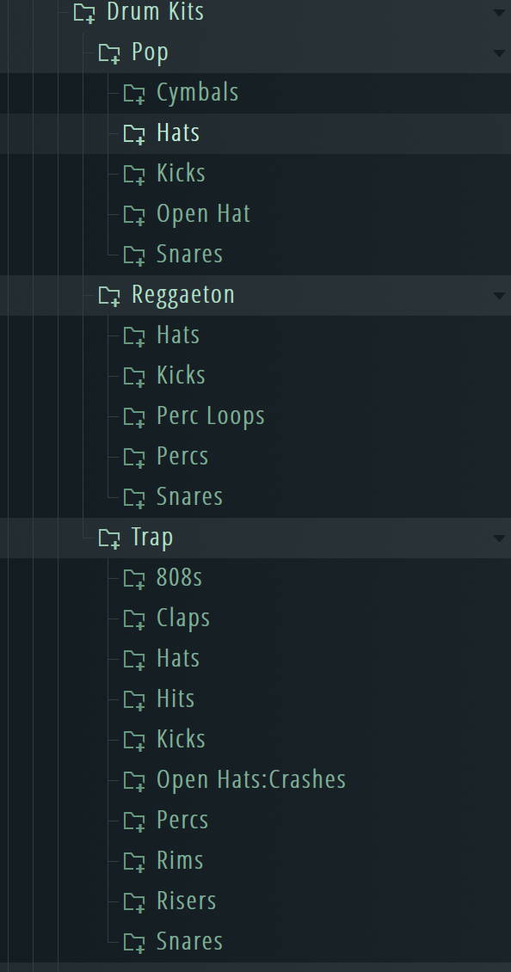Click the folder icon next to Risers
The width and height of the screenshot is (511, 972).
tap(134, 902)
